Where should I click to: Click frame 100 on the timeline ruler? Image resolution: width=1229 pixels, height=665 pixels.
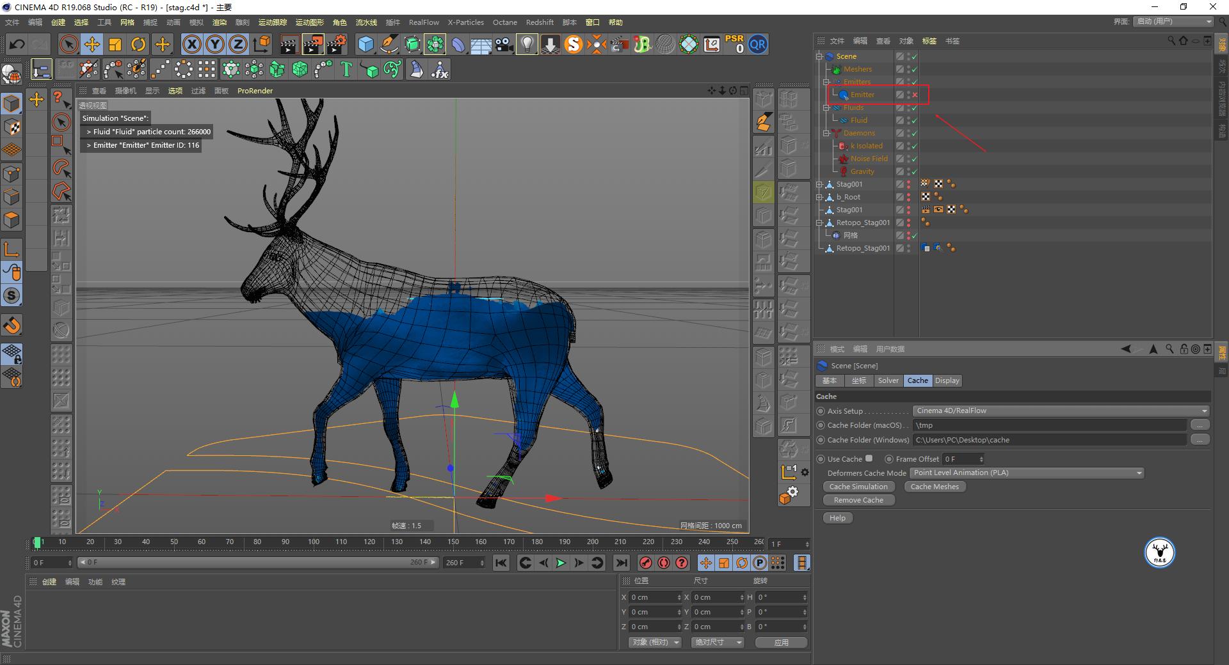point(314,542)
